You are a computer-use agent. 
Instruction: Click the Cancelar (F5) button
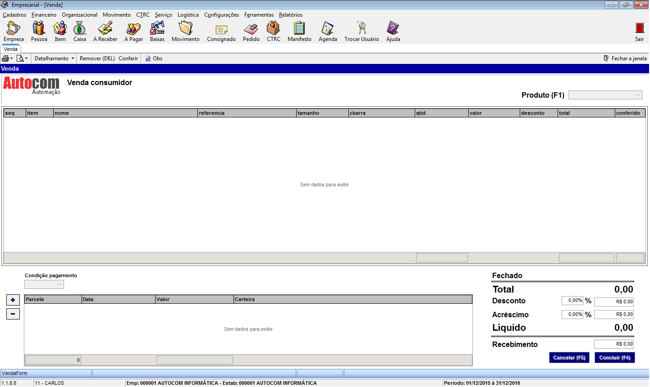pyautogui.click(x=569, y=358)
